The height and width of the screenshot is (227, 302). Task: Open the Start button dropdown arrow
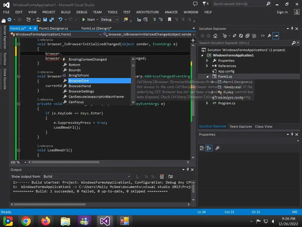click(97, 20)
